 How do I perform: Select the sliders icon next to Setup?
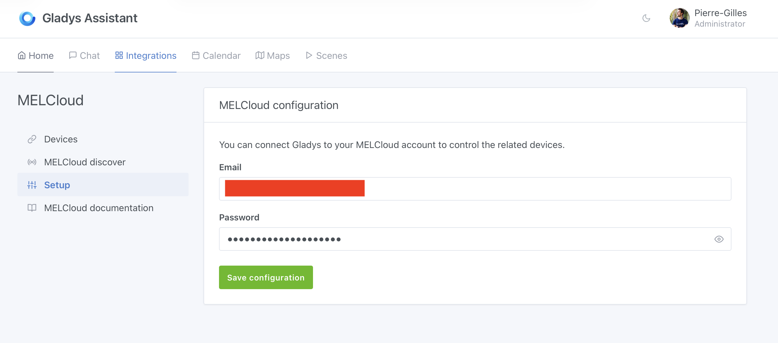[x=32, y=185]
